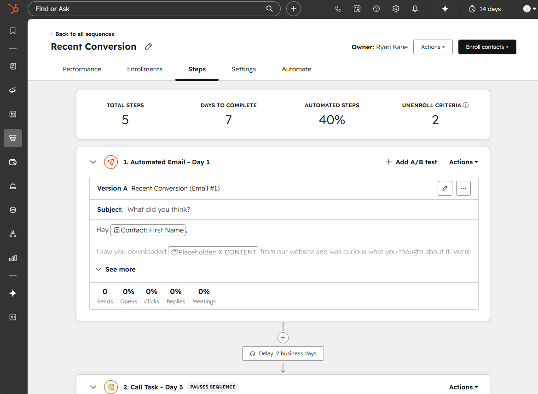The image size is (538, 394).
Task: Select the Reporting bar chart icon
Action: click(12, 258)
